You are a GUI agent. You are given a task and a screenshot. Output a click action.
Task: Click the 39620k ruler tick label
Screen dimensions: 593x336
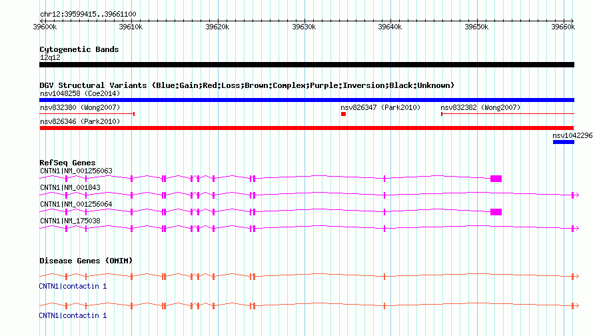pos(217,27)
